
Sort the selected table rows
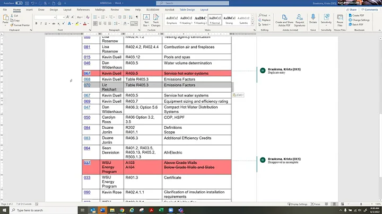pyautogui.click(x=131, y=17)
